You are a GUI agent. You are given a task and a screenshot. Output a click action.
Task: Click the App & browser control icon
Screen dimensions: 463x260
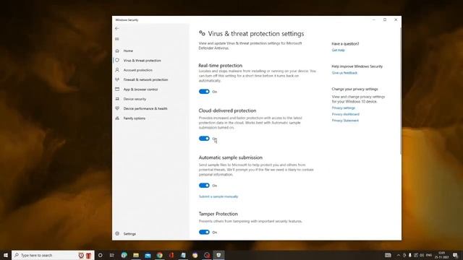[117, 89]
